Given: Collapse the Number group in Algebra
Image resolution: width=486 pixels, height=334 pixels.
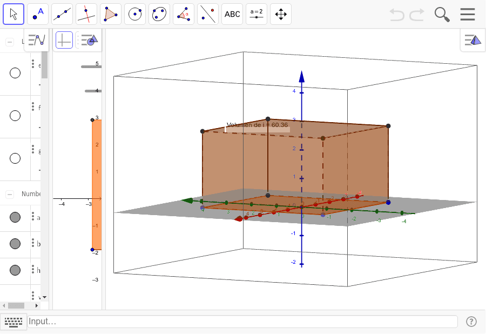Looking at the screenshot, I should [x=10, y=195].
